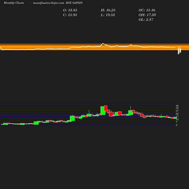Click the price axis label 36
Image resolution: width=189 pixels, height=189 pixels.
(177, 106)
